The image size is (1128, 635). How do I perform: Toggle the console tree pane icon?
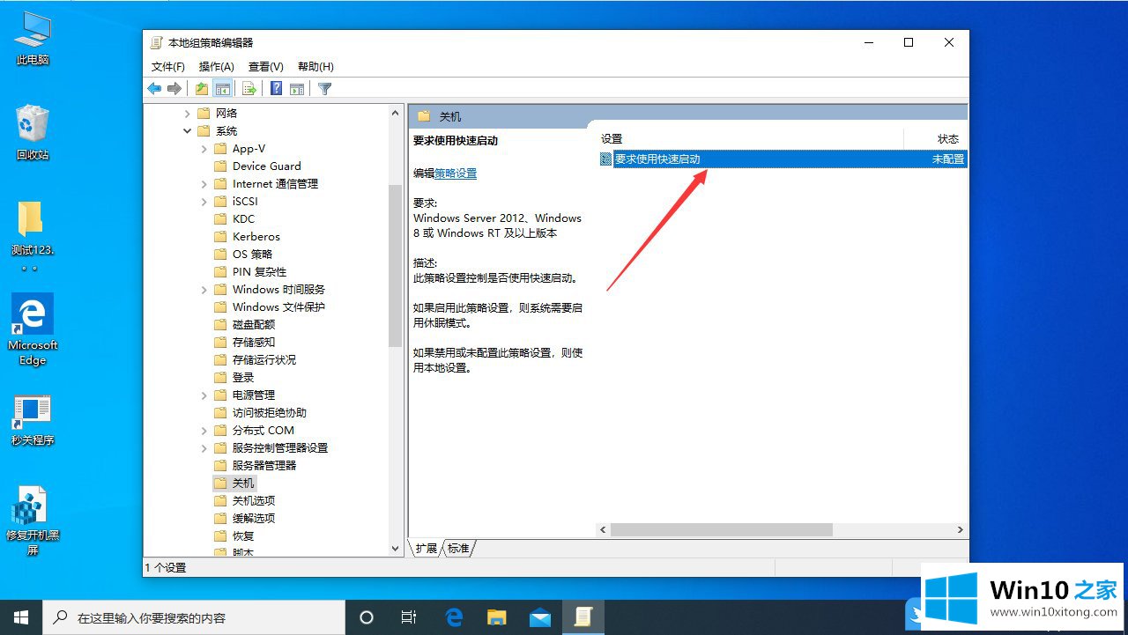click(x=223, y=88)
